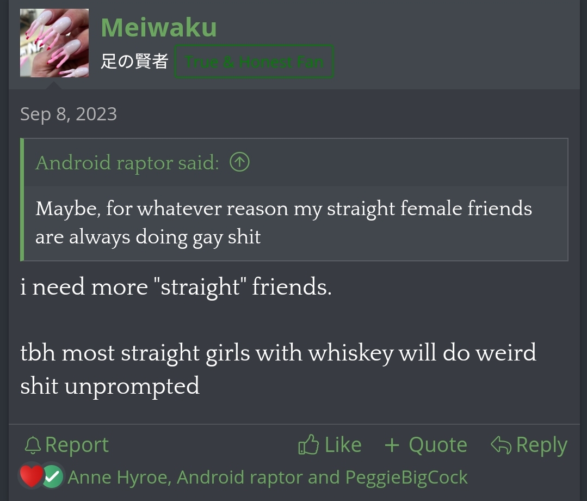Click the curved reply arrow icon
Image resolution: width=587 pixels, height=501 pixels.
pos(501,445)
